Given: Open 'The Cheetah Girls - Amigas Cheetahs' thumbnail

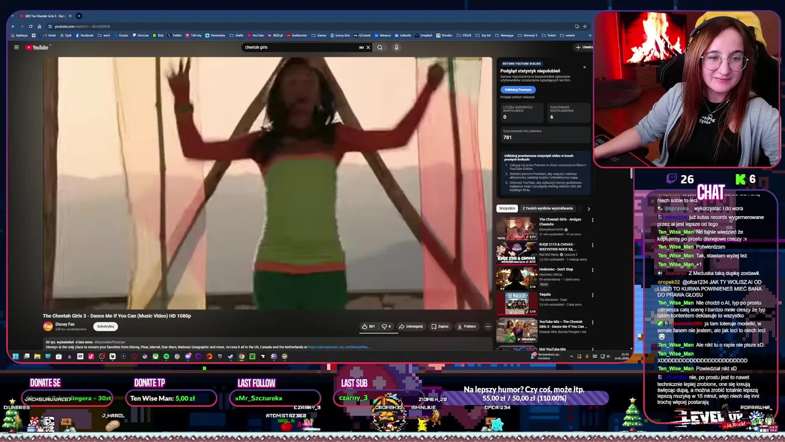Looking at the screenshot, I should pyautogui.click(x=516, y=228).
